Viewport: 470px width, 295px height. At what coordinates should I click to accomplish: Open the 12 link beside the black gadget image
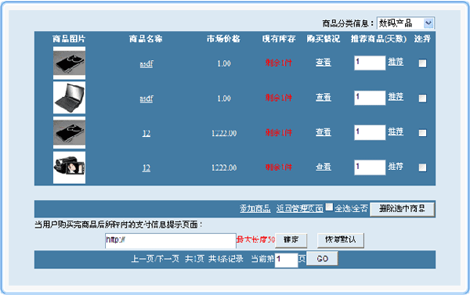pyautogui.click(x=146, y=133)
